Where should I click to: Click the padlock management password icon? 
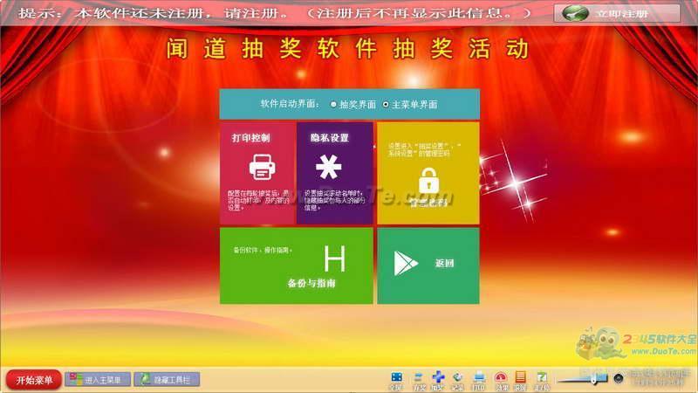pos(428,180)
